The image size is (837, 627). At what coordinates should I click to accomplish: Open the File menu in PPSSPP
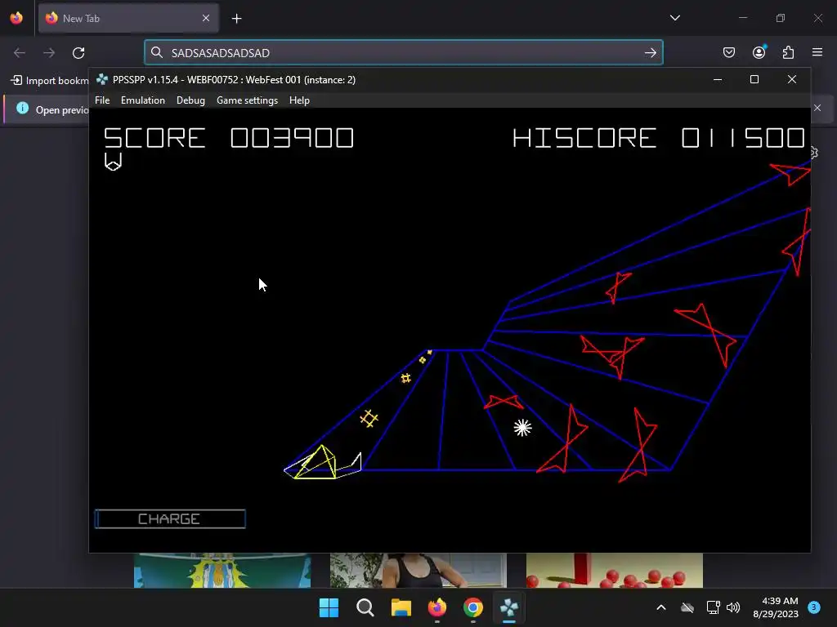(x=102, y=100)
